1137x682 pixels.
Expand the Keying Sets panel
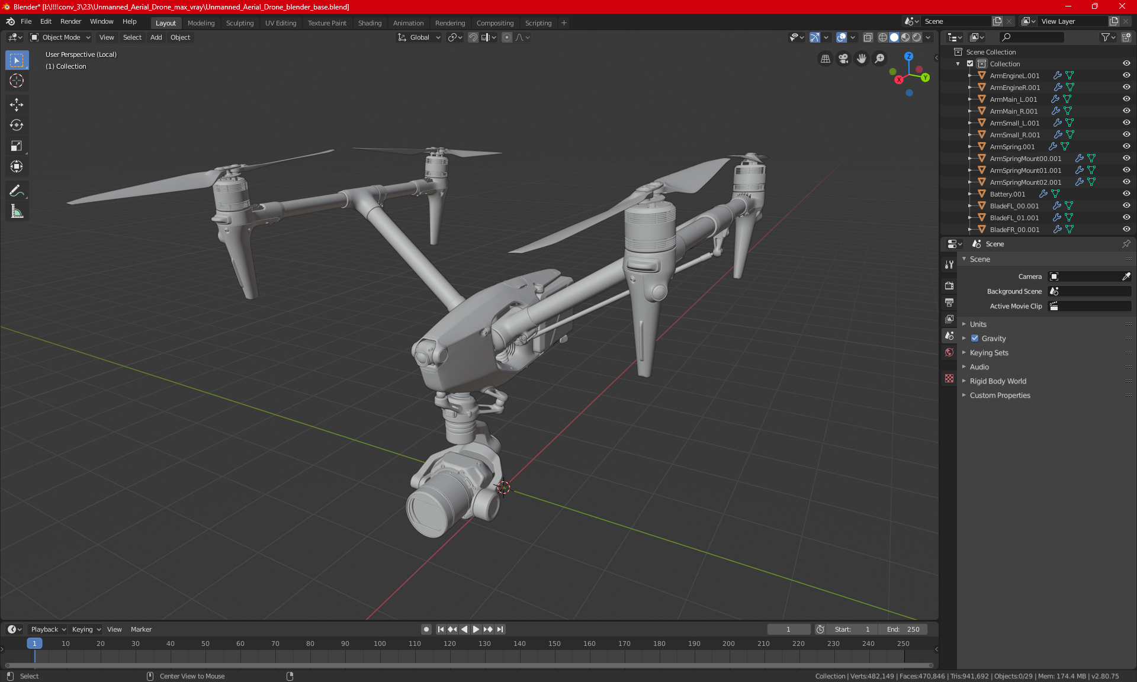pyautogui.click(x=988, y=353)
